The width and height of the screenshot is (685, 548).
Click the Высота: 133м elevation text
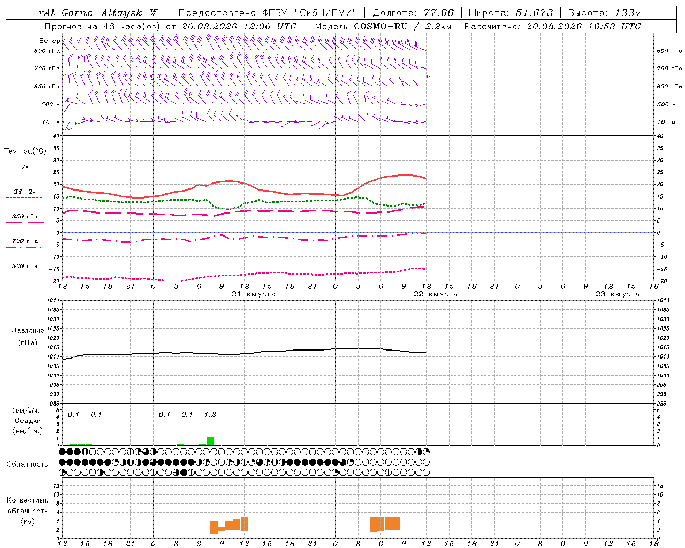coord(604,13)
